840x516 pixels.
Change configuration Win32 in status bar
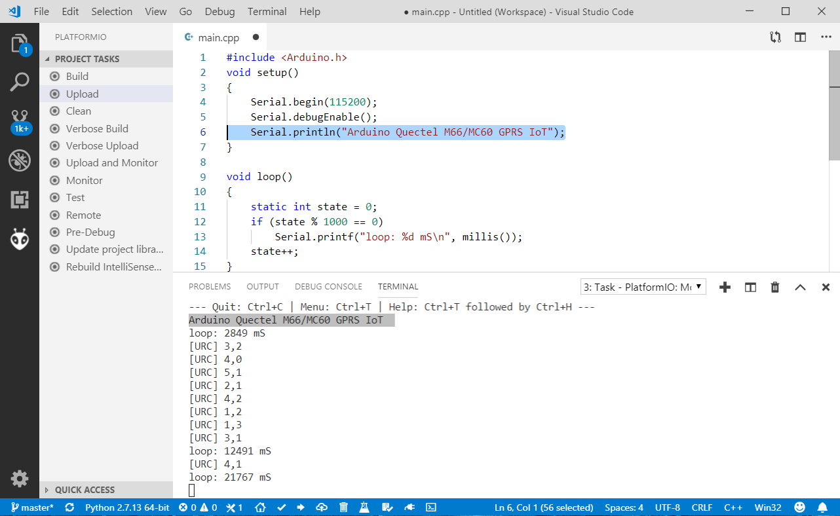click(x=768, y=507)
